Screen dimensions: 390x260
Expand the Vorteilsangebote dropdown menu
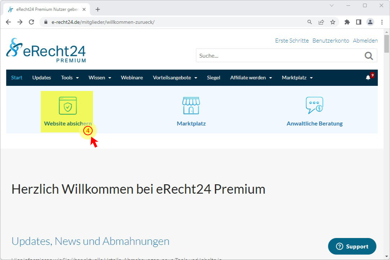[175, 78]
